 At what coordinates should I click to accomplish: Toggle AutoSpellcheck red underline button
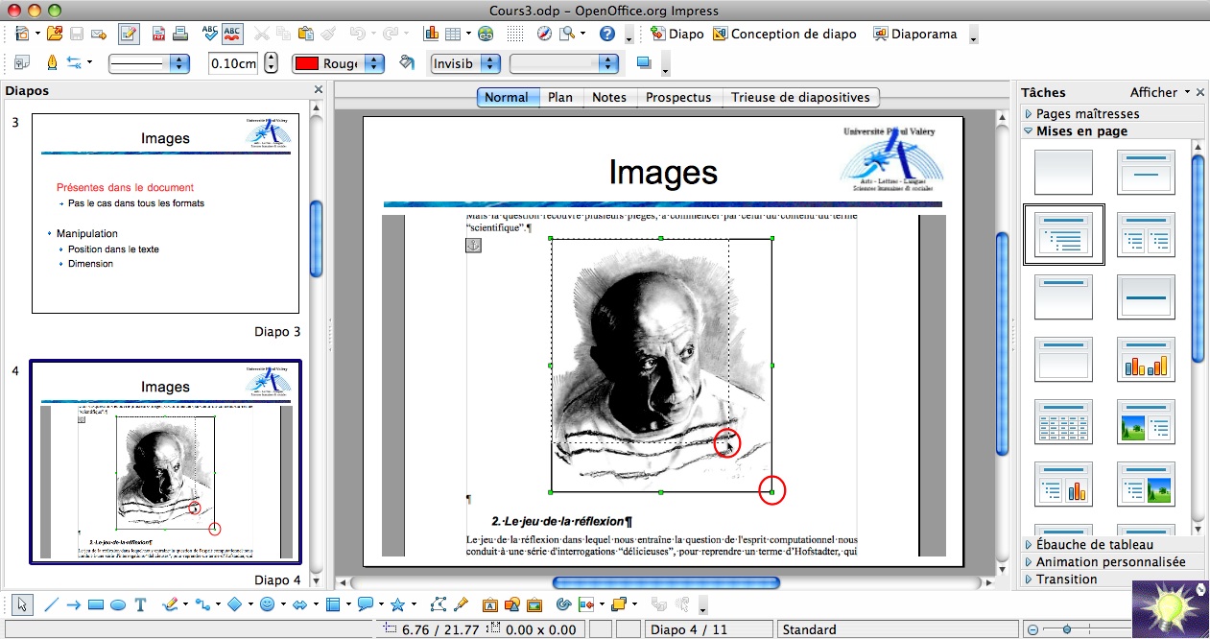232,35
